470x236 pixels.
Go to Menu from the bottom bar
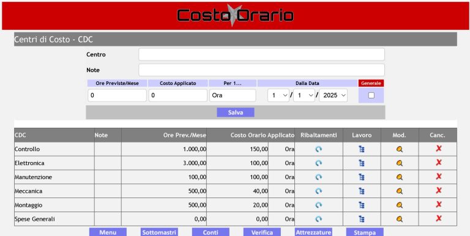[108, 232]
